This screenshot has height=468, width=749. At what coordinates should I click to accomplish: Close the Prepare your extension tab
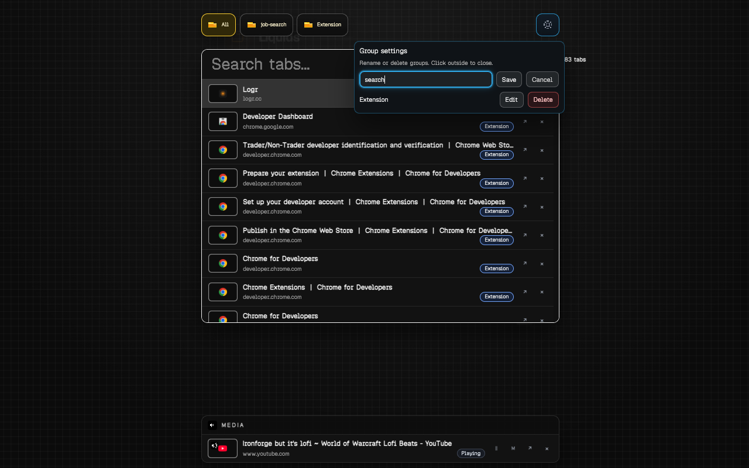click(542, 178)
